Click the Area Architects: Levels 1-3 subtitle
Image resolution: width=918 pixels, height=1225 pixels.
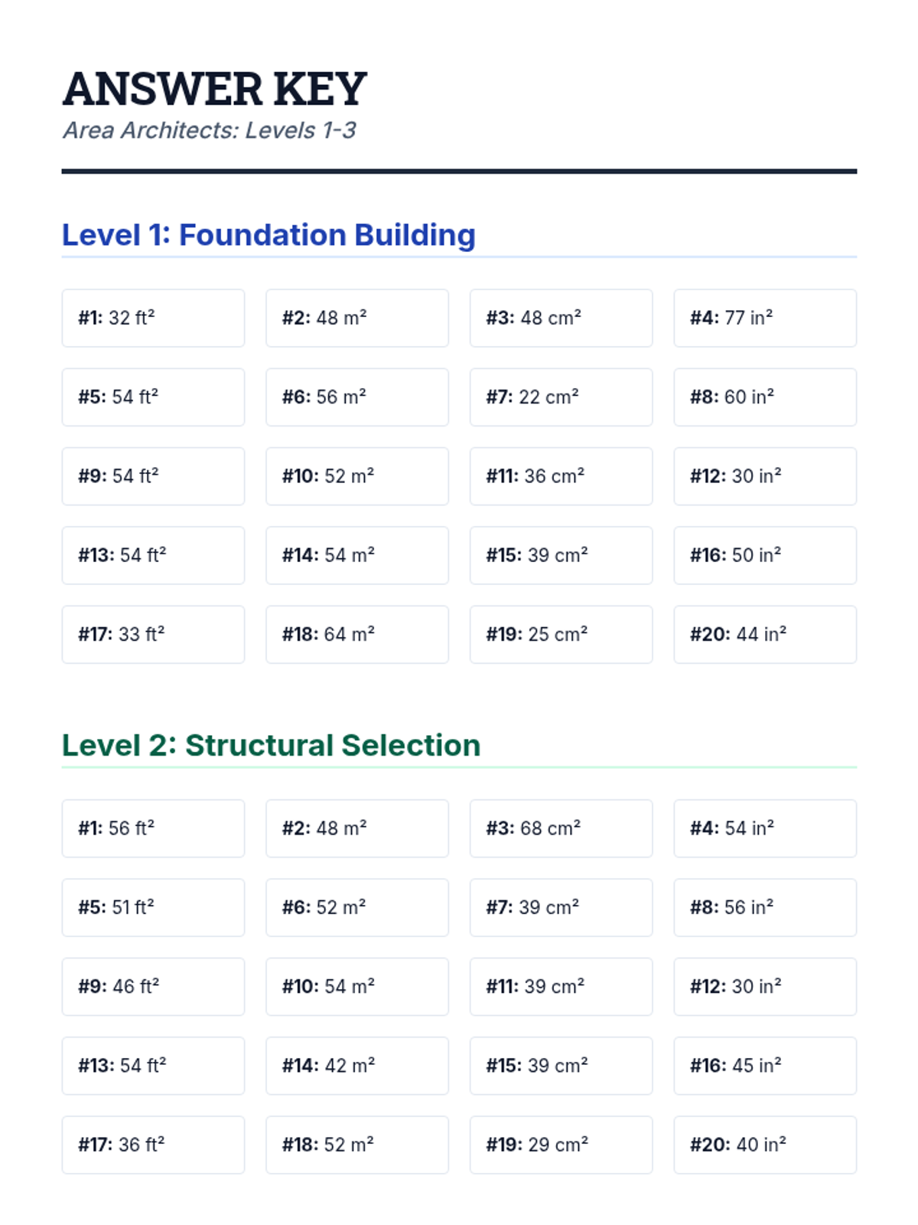(x=209, y=130)
